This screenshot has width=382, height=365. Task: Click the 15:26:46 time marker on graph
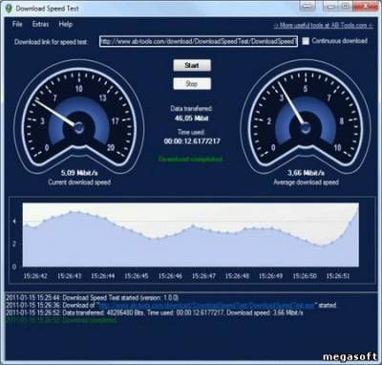(x=170, y=276)
